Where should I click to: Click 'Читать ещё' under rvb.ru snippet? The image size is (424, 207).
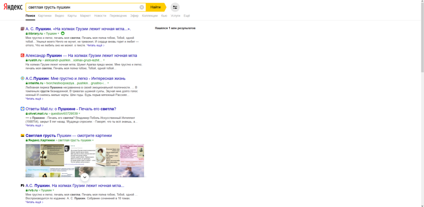(34, 202)
